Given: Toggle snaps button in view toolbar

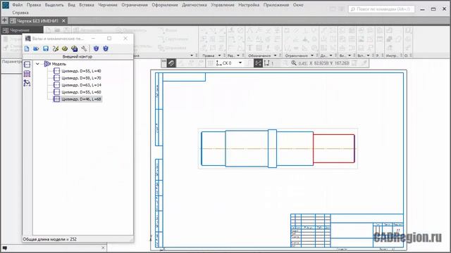Looking at the screenshot, I should click(x=258, y=63).
